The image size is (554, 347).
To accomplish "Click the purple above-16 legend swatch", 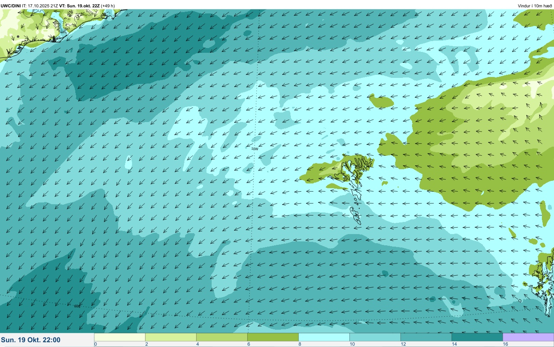I will (528, 337).
